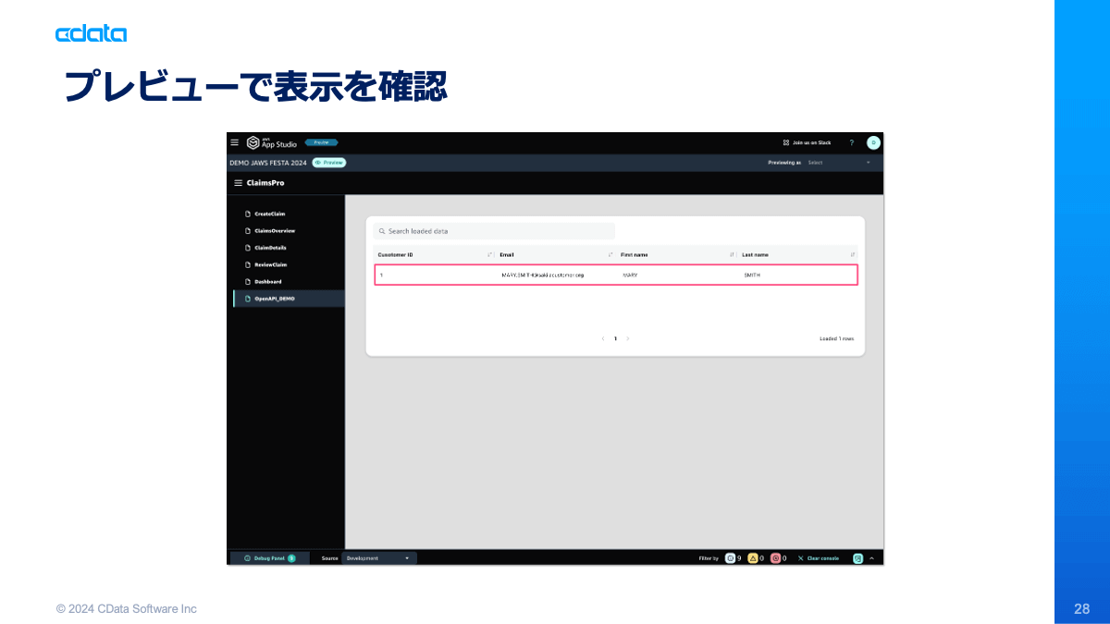This screenshot has height=624, width=1110.
Task: Open the App Studio top hamburger menu
Action: [234, 142]
